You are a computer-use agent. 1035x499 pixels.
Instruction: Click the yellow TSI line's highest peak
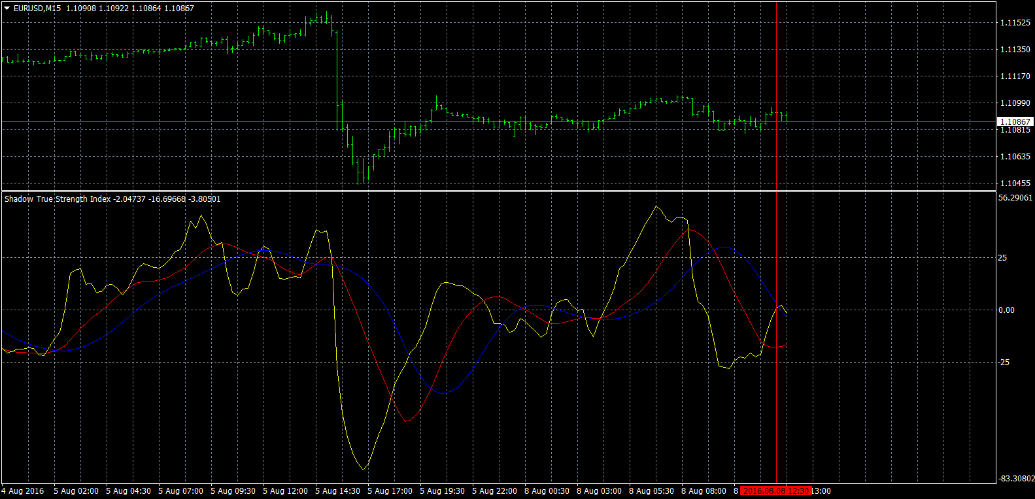[x=656, y=207]
